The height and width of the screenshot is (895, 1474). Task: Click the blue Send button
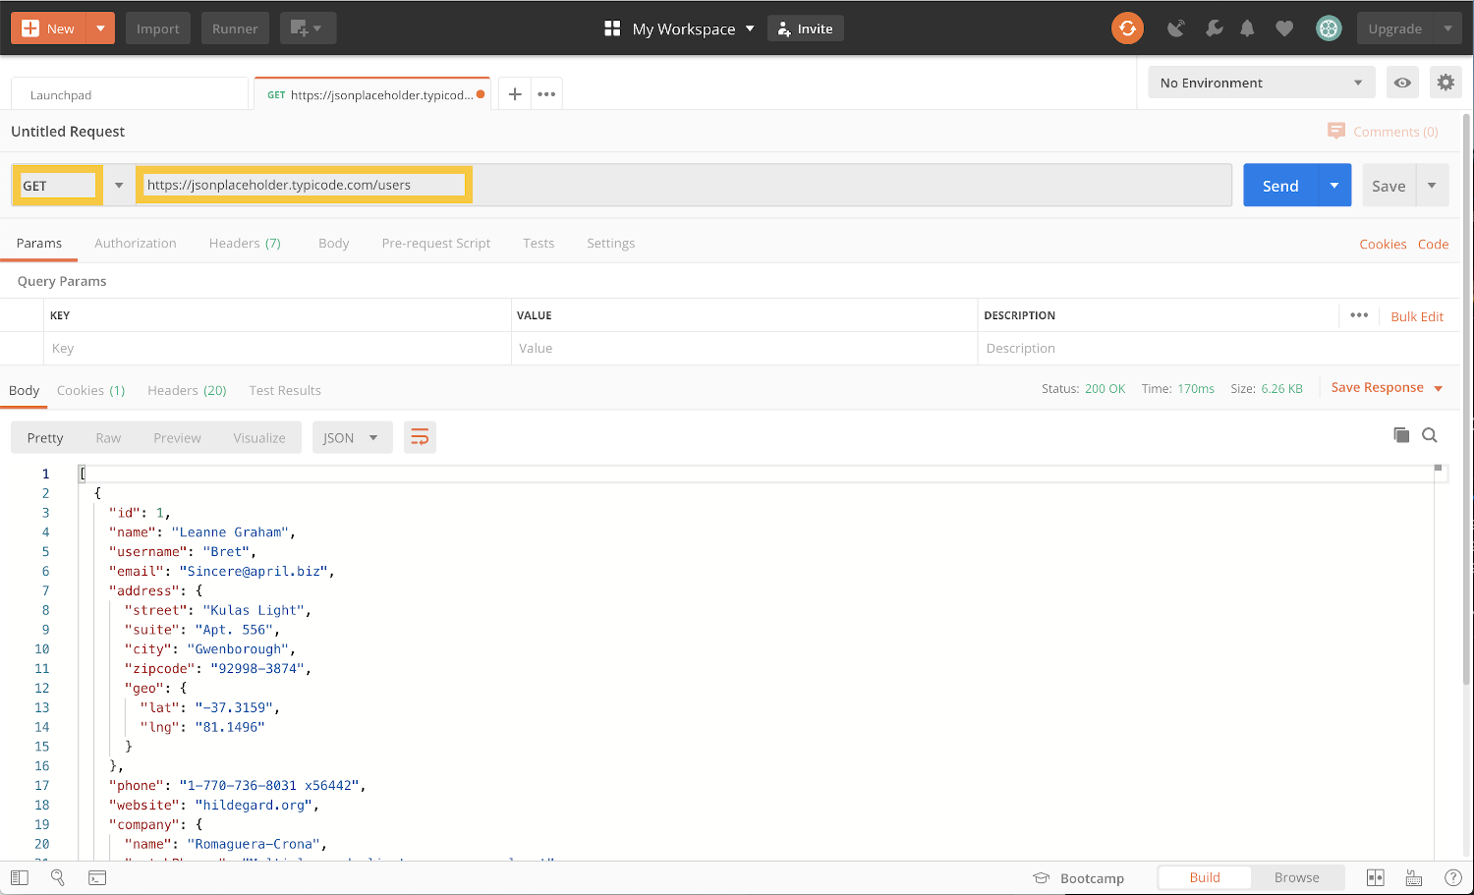pos(1280,185)
